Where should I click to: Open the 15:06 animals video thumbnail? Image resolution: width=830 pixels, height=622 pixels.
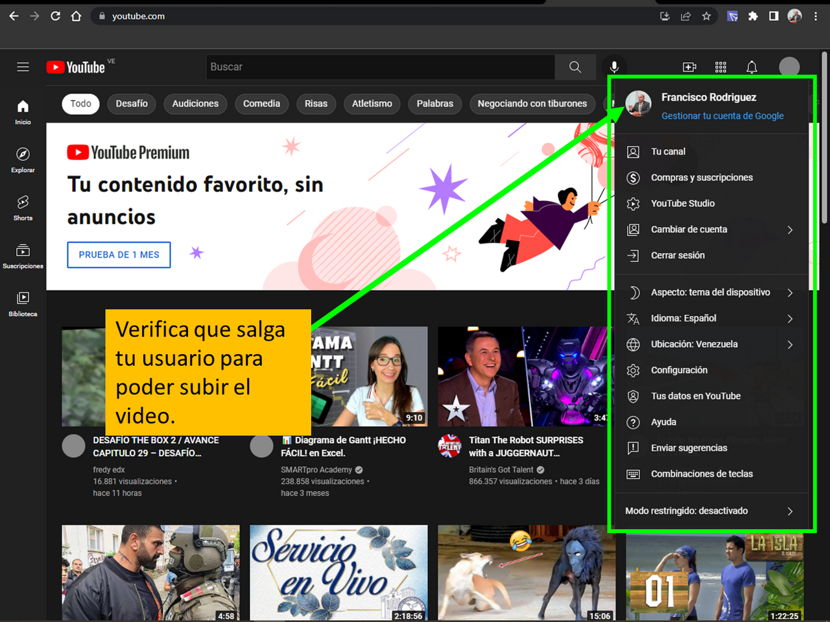(527, 573)
